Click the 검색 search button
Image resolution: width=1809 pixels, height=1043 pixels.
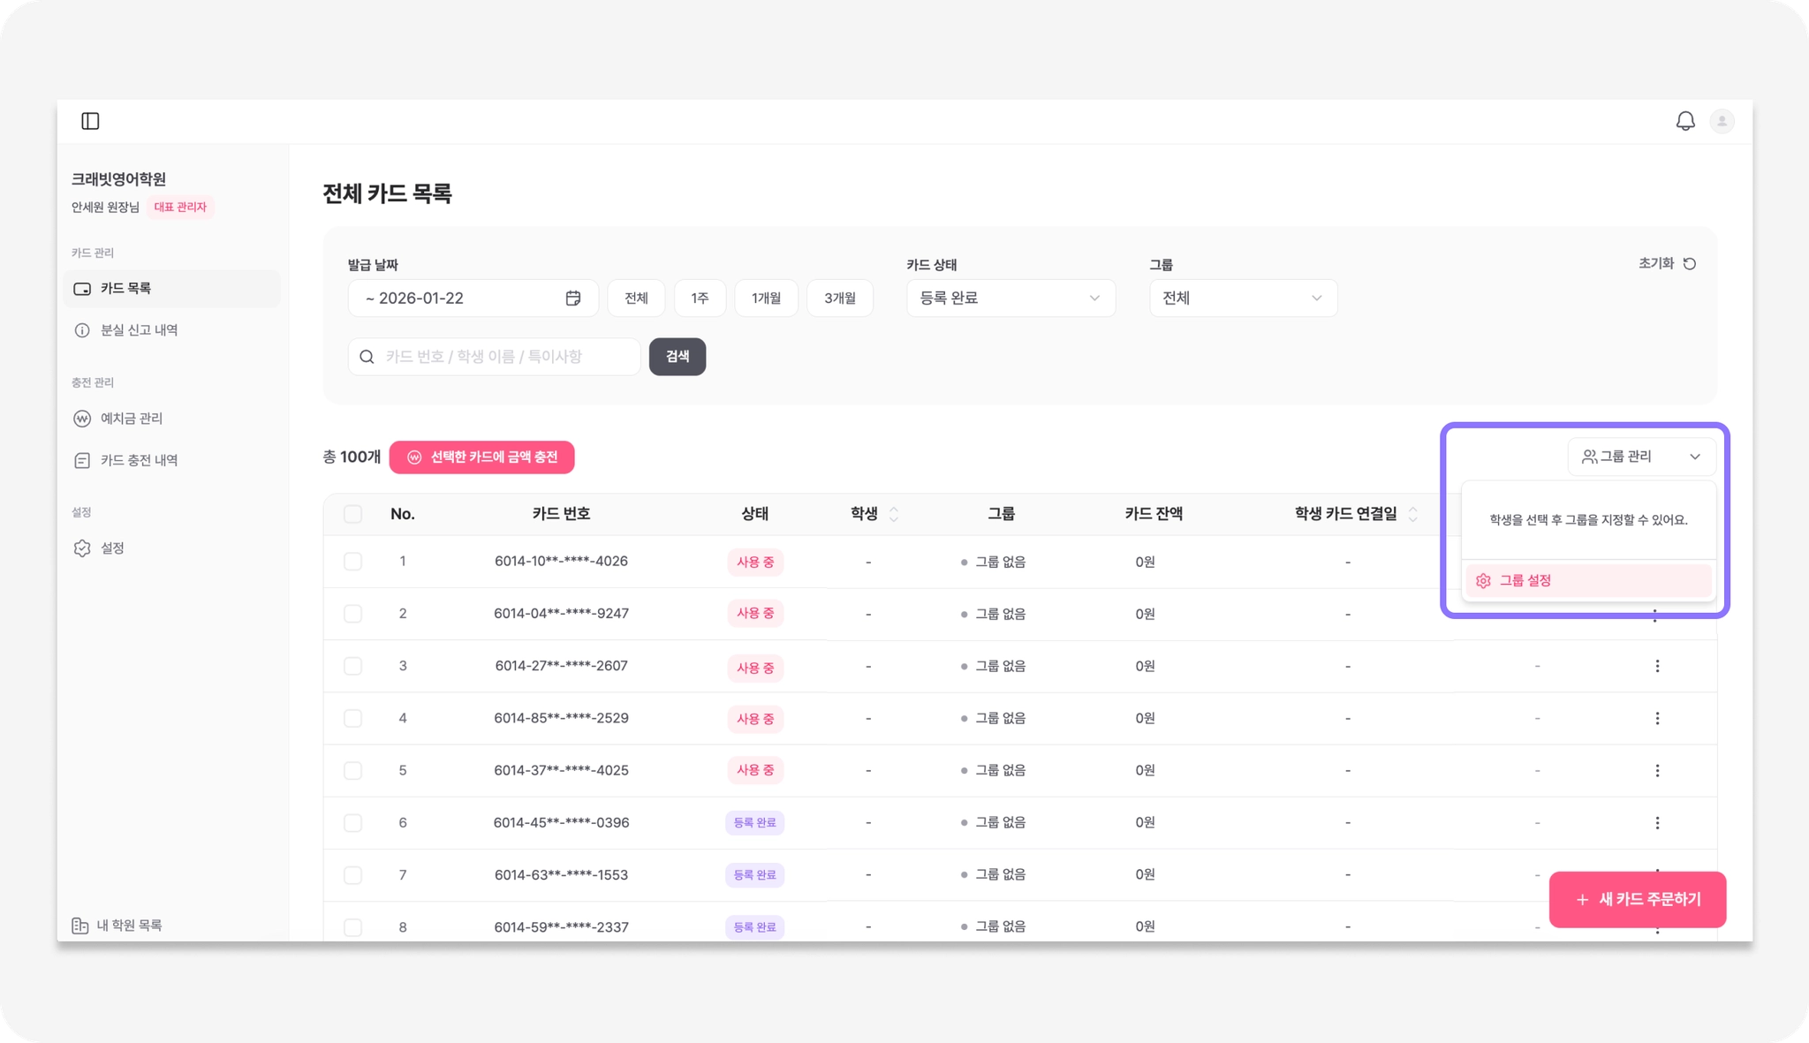[x=677, y=357]
